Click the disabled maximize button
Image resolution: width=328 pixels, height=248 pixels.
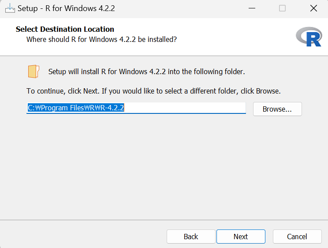tap(282, 8)
